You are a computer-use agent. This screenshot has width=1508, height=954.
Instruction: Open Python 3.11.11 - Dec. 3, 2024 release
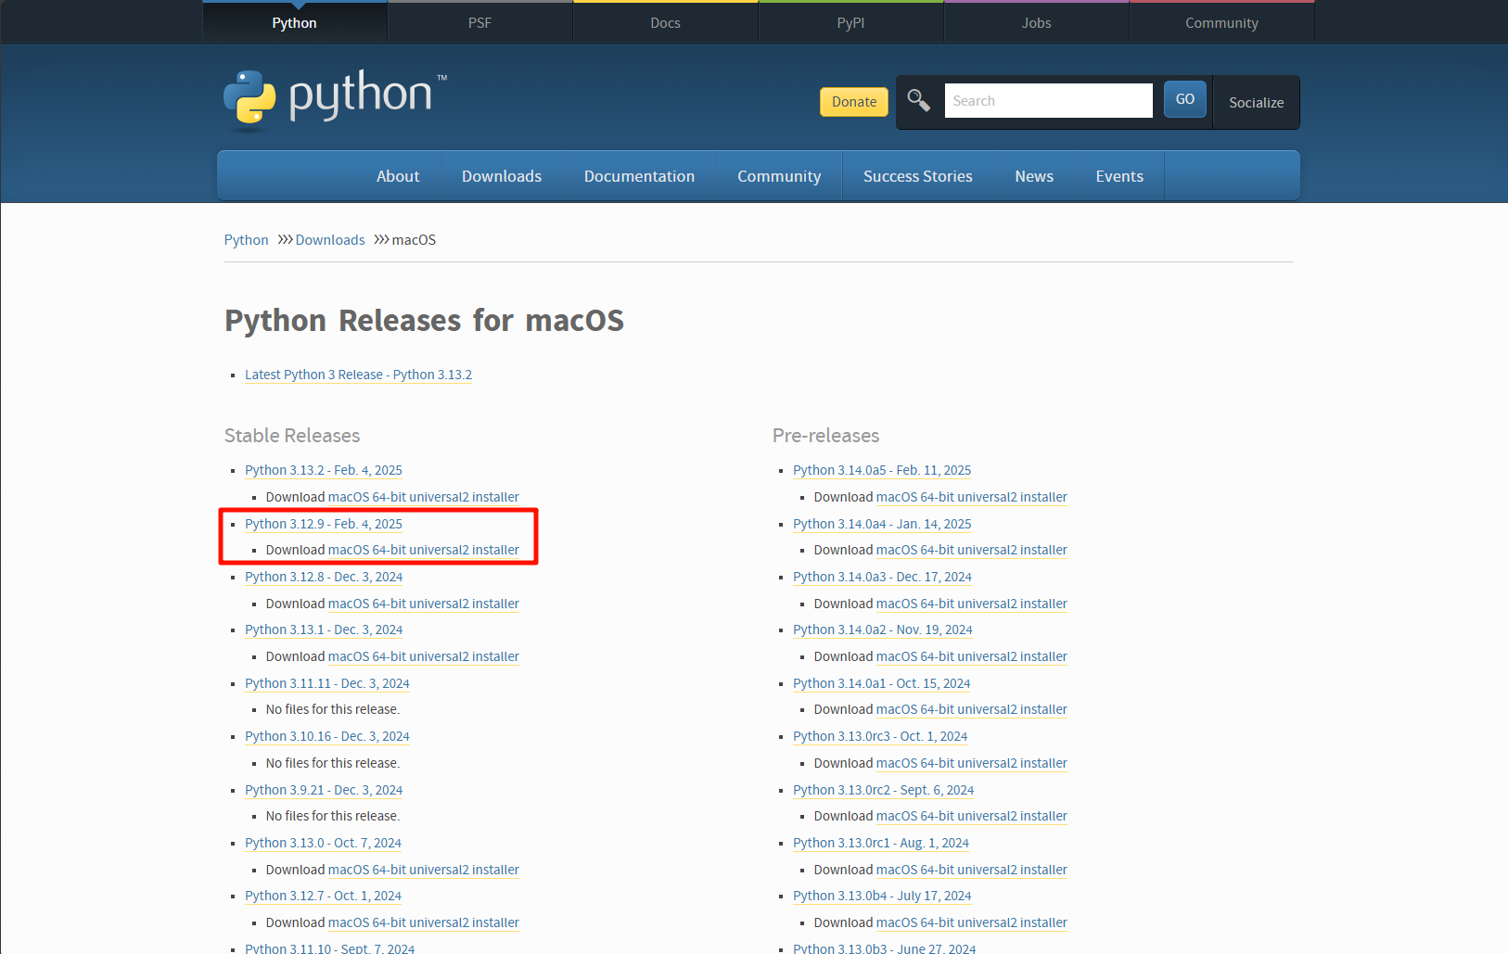[327, 683]
